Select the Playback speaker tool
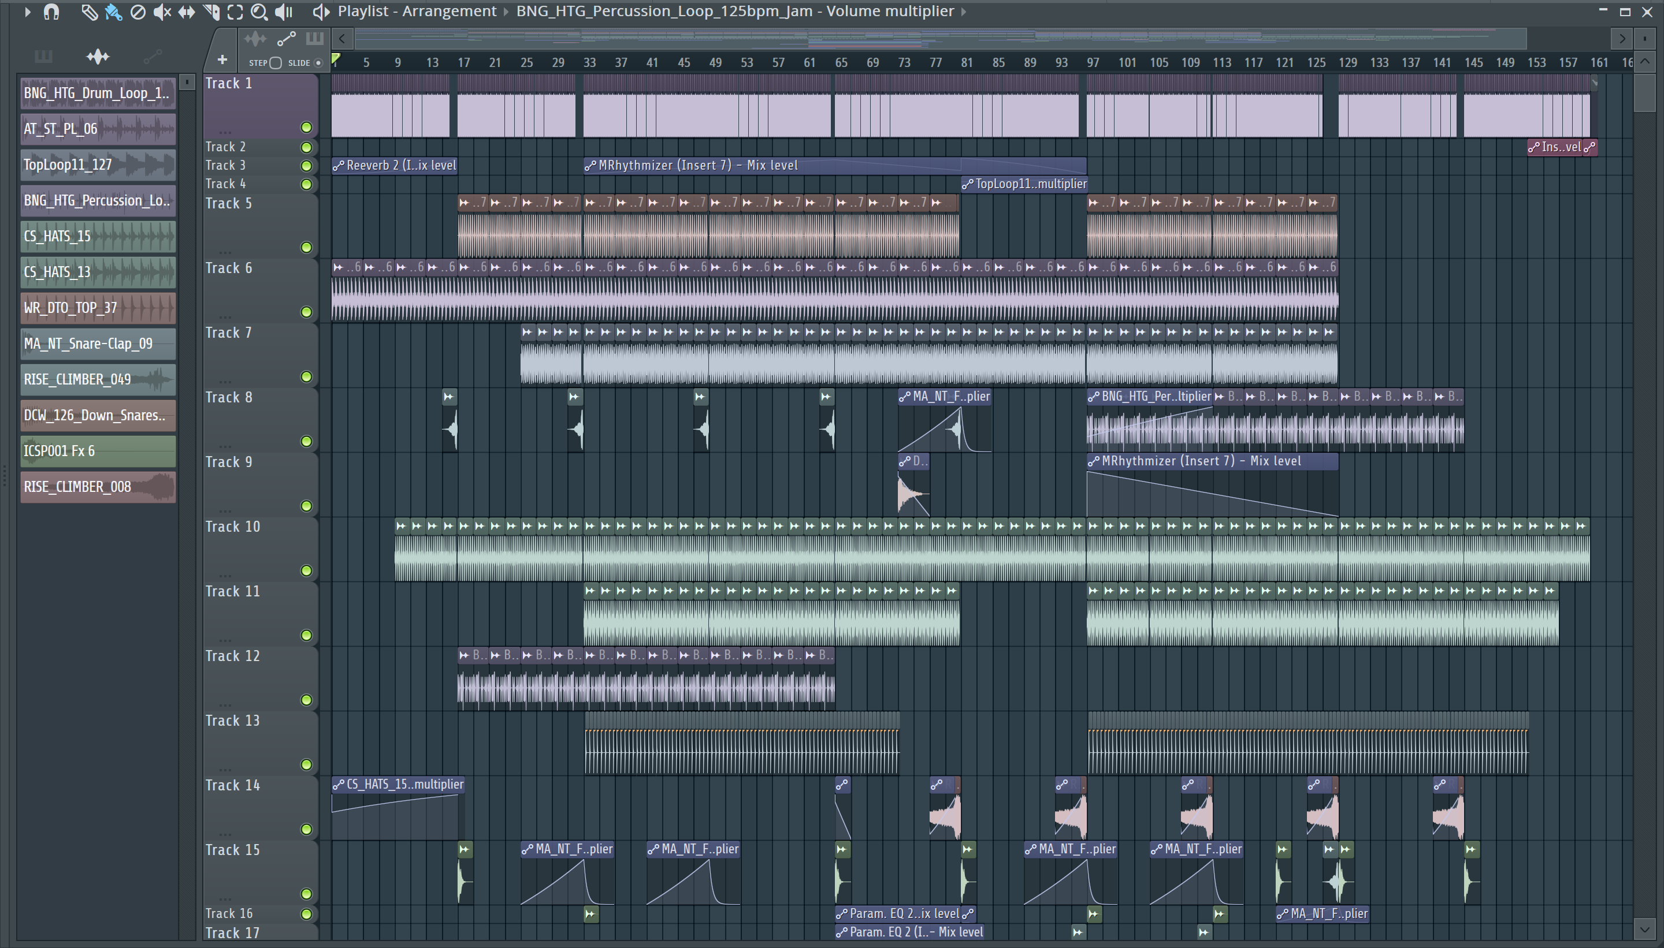Image resolution: width=1664 pixels, height=948 pixels. (284, 12)
